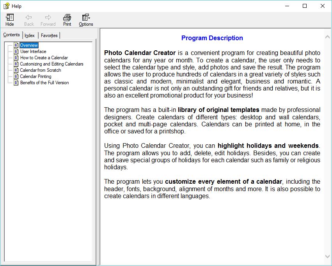The height and width of the screenshot is (266, 332).
Task: Click the scroll down arrow in content pane
Action: pos(327,257)
